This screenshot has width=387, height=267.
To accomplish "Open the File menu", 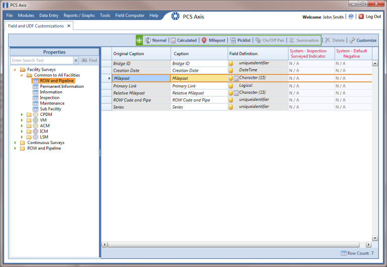I will pos(10,15).
